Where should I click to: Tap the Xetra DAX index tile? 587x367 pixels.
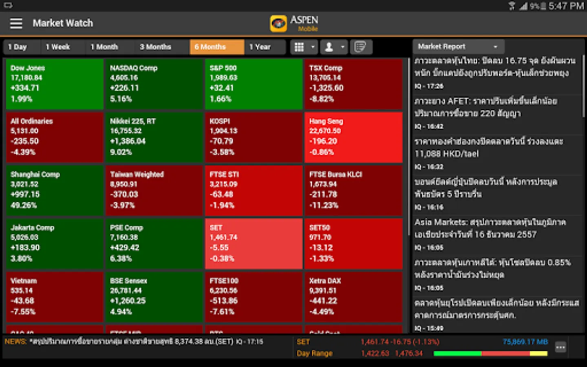353,297
